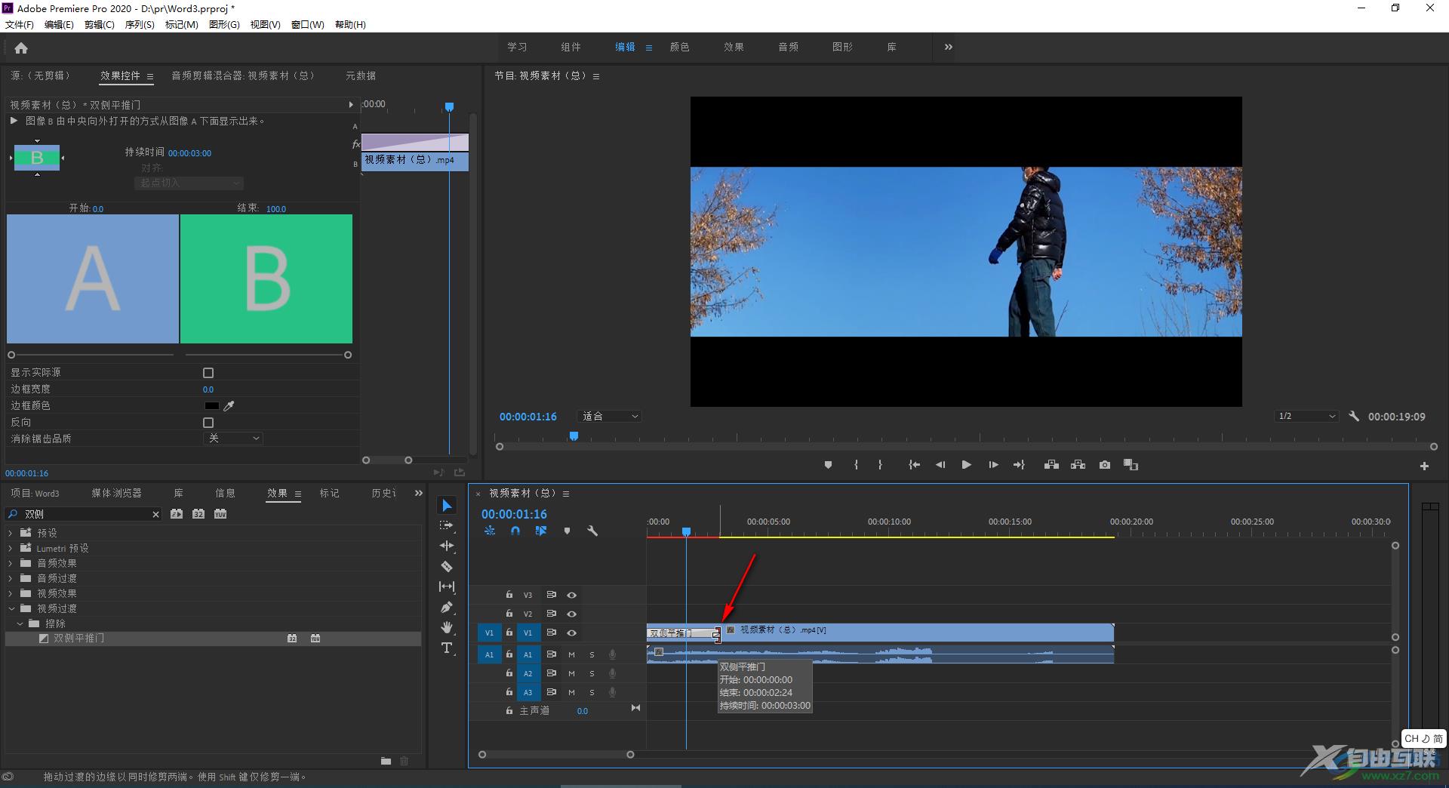Click the Extract button
This screenshot has width=1449, height=788.
pyautogui.click(x=1078, y=465)
